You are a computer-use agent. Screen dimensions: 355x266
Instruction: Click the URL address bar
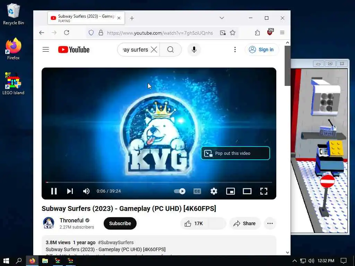click(160, 33)
